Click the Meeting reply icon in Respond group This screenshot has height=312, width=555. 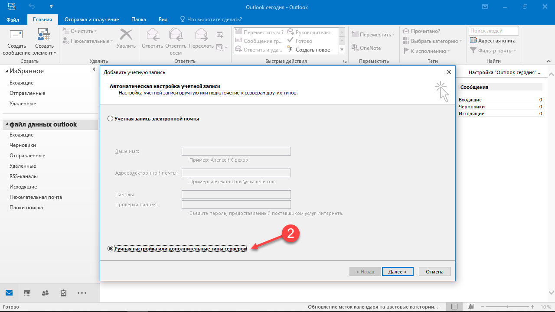click(220, 34)
